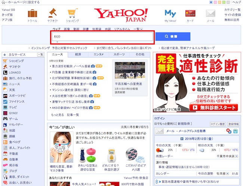Click the camera icon beside 重力波を初観測 headline
This screenshot has height=186, width=243.
click(93, 66)
